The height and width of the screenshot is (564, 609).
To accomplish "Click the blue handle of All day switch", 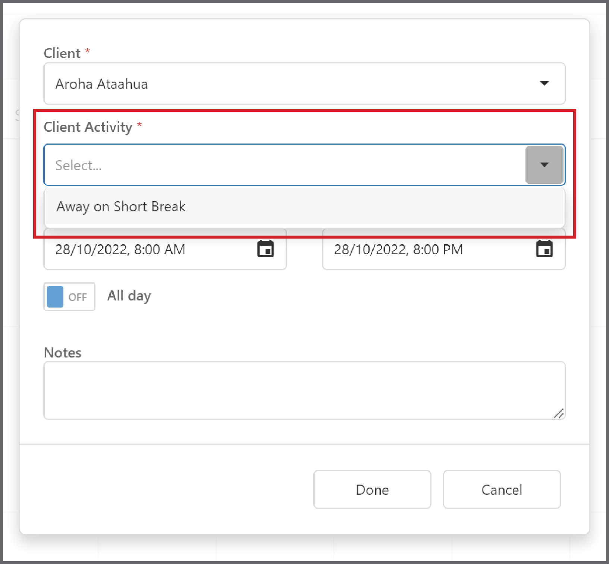I will coord(55,297).
